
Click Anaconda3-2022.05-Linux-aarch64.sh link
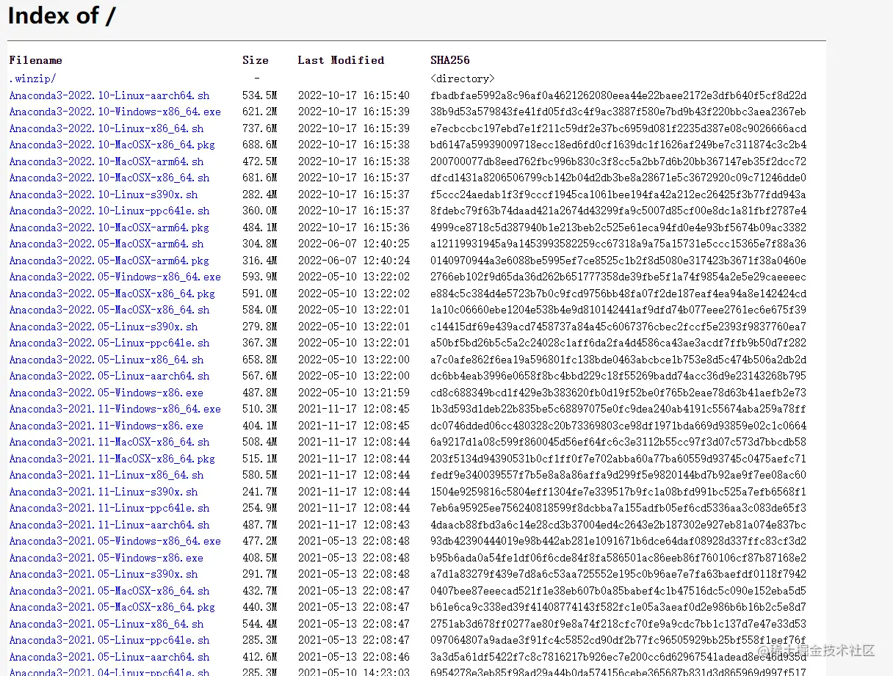click(x=109, y=376)
